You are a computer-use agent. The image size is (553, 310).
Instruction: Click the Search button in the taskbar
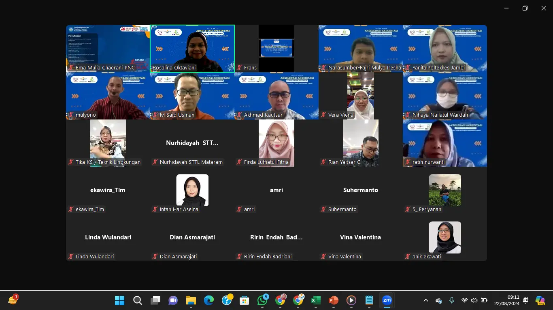pos(137,300)
